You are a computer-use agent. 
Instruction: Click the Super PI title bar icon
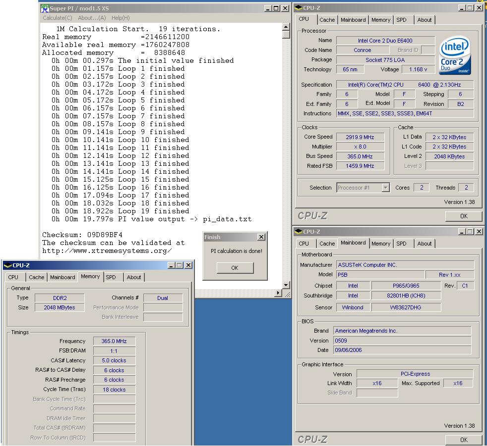tap(45, 8)
